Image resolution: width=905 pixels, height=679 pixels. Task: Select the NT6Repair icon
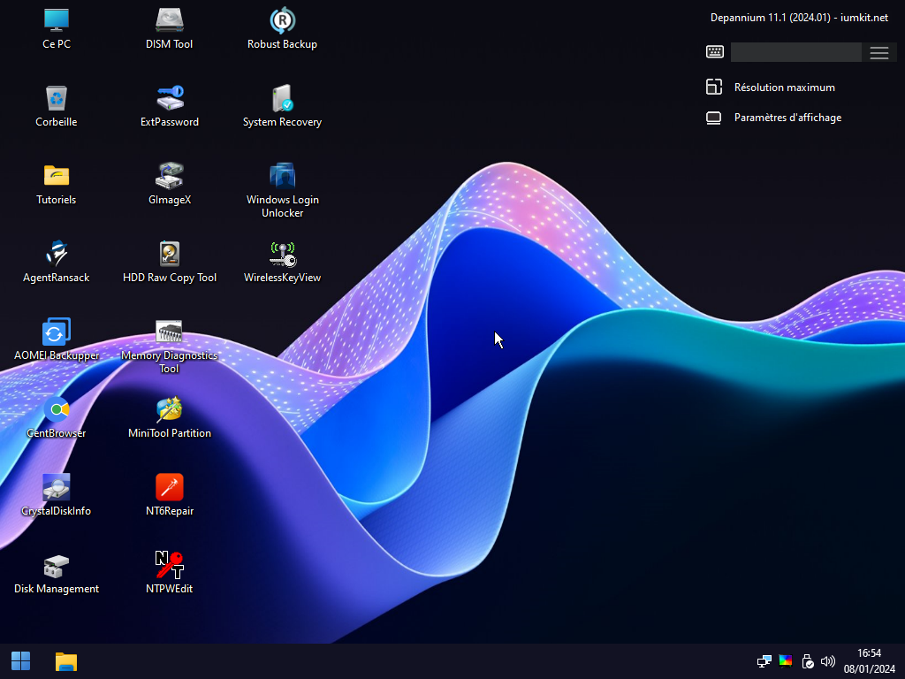(169, 495)
